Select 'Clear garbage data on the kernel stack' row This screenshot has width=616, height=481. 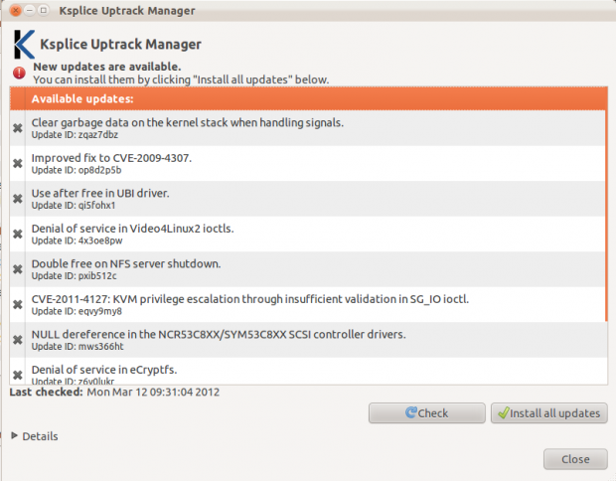click(308, 128)
